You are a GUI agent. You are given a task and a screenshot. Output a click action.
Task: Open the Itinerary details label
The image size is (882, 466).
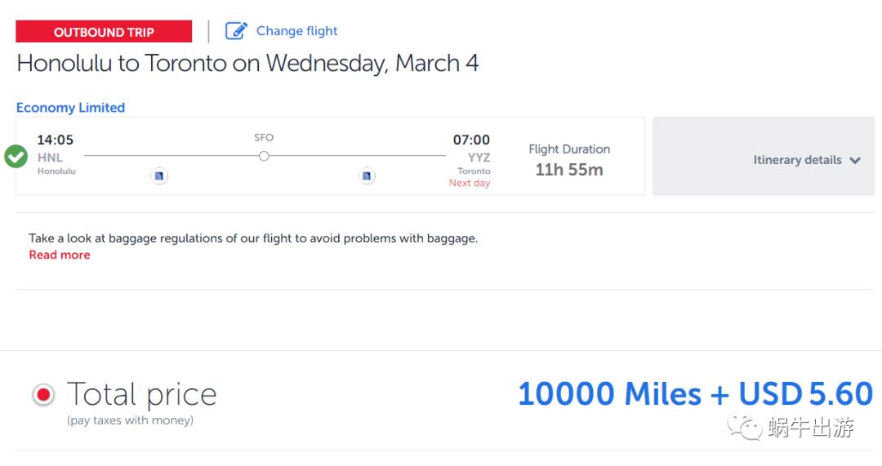coord(797,160)
